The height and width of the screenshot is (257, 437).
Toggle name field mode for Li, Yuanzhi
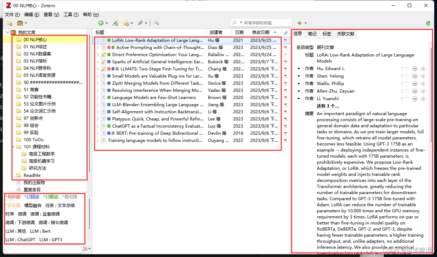[405, 99]
